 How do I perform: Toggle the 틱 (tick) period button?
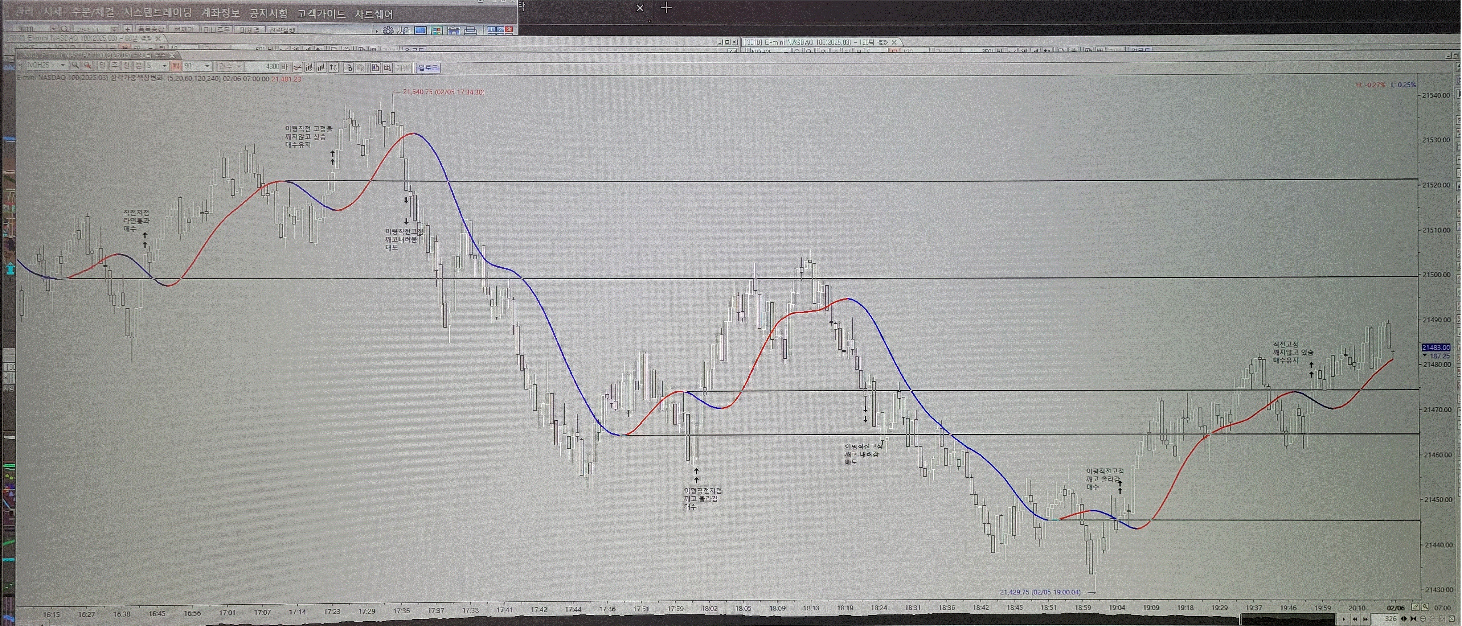pos(175,66)
